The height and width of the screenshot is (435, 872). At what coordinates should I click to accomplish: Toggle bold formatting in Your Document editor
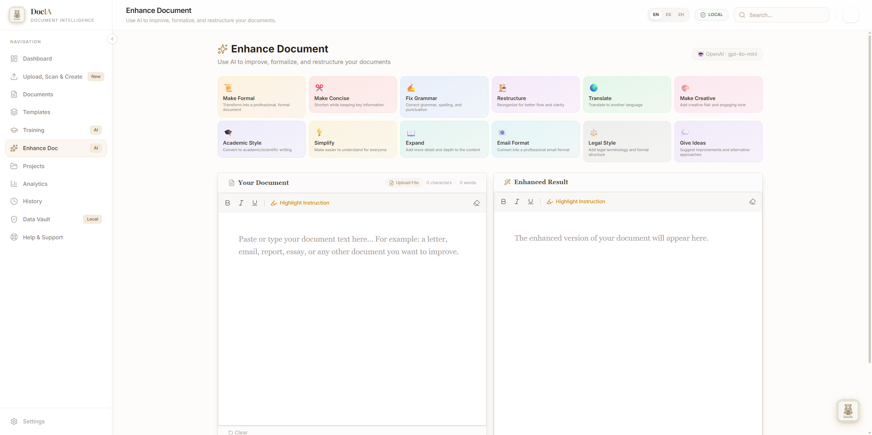pos(227,203)
